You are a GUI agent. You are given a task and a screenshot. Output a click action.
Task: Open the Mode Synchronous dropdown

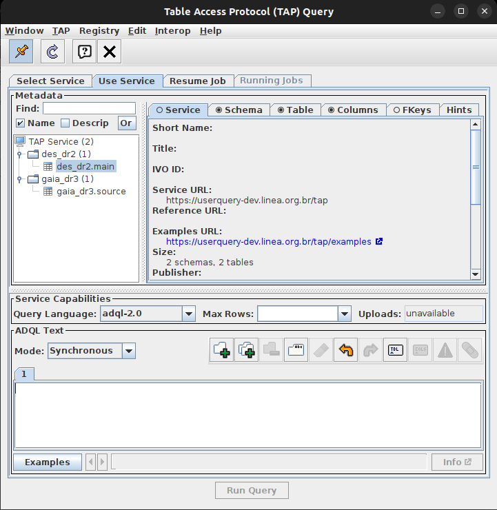tap(128, 351)
